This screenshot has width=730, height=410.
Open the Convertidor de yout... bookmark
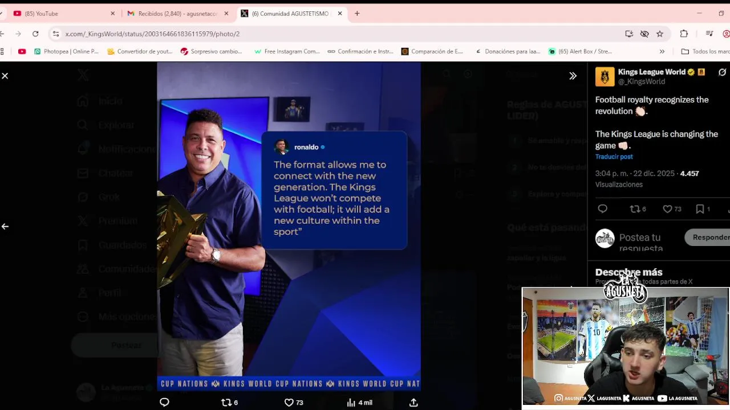(140, 51)
